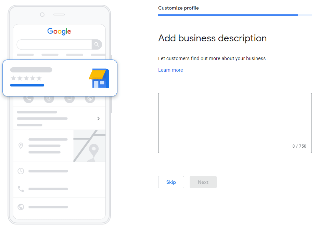Click the Next button
This screenshot has width=330, height=232.
[x=203, y=182]
